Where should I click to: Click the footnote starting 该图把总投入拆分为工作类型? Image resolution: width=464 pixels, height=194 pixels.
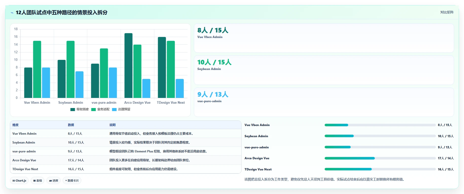coord(325,179)
